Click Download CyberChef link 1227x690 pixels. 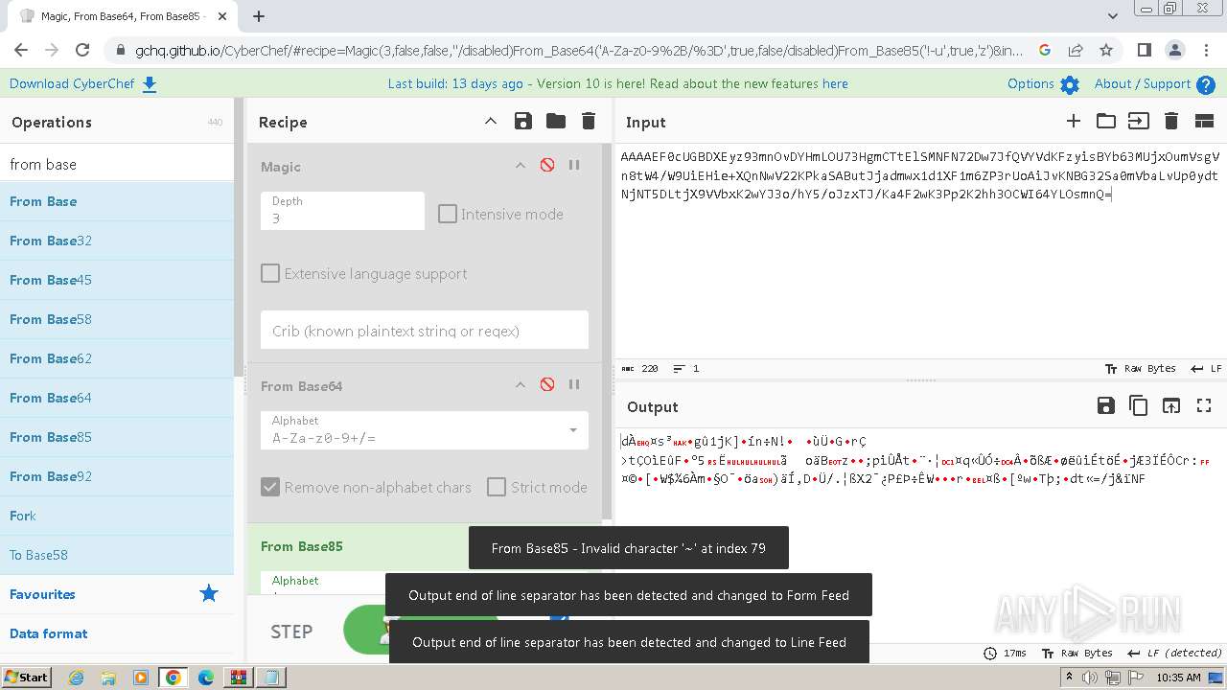83,83
